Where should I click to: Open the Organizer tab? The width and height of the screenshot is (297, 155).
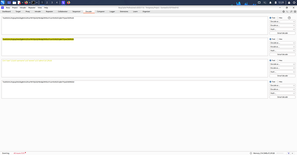[x=146, y=11]
